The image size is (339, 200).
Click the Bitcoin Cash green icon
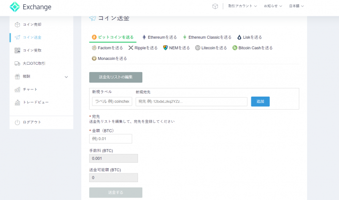(x=235, y=48)
